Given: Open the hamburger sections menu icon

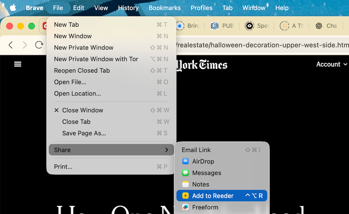Looking at the screenshot, I should pos(18,64).
